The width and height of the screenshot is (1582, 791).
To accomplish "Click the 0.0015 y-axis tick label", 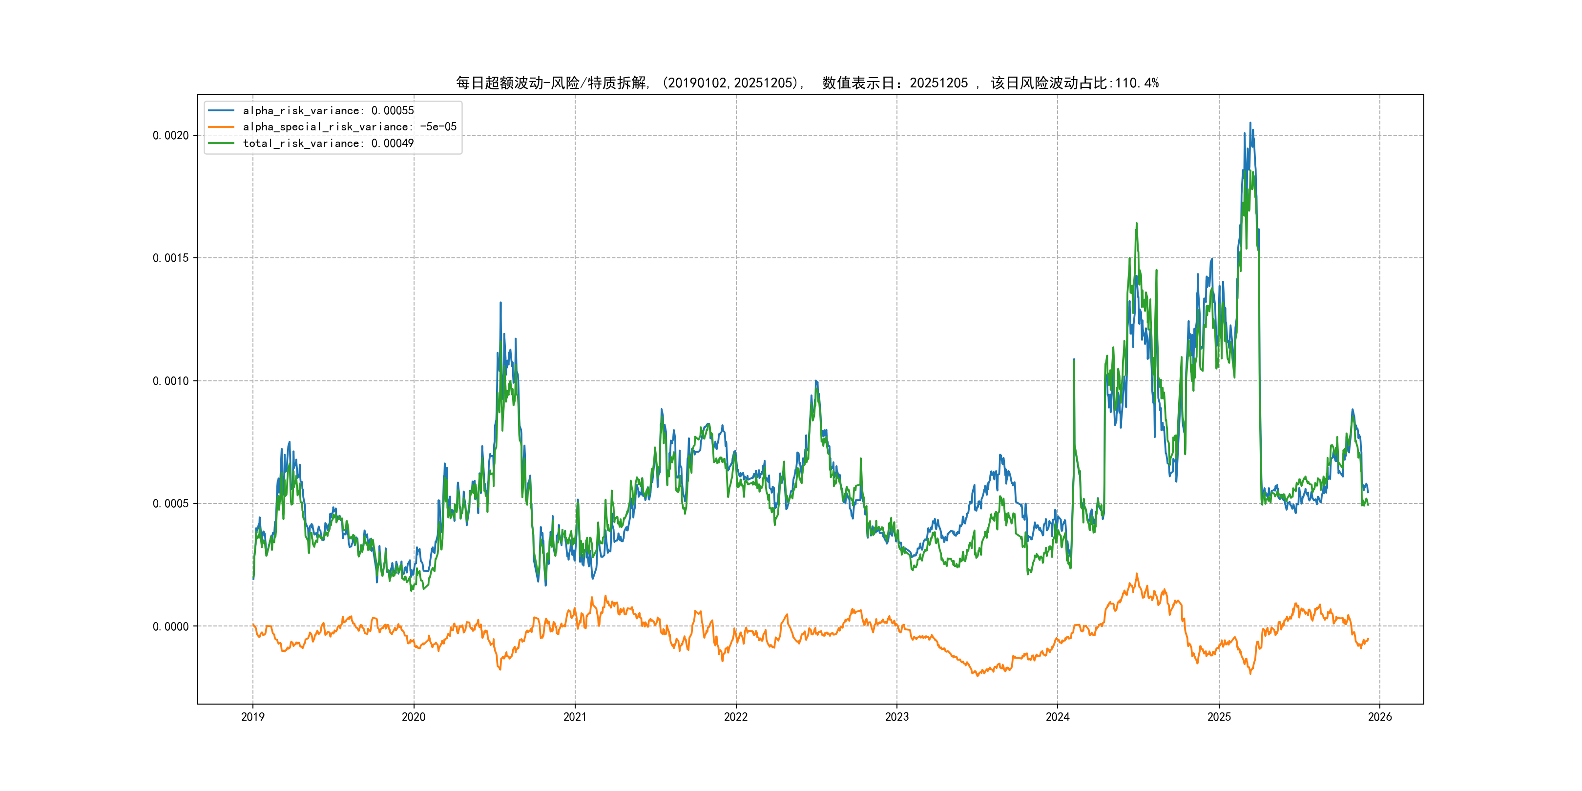I will tap(171, 258).
